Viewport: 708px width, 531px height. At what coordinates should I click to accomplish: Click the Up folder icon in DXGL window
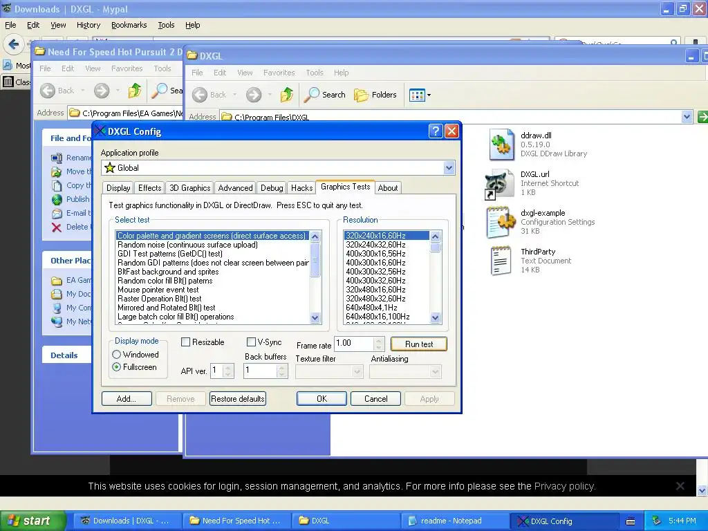pos(287,94)
